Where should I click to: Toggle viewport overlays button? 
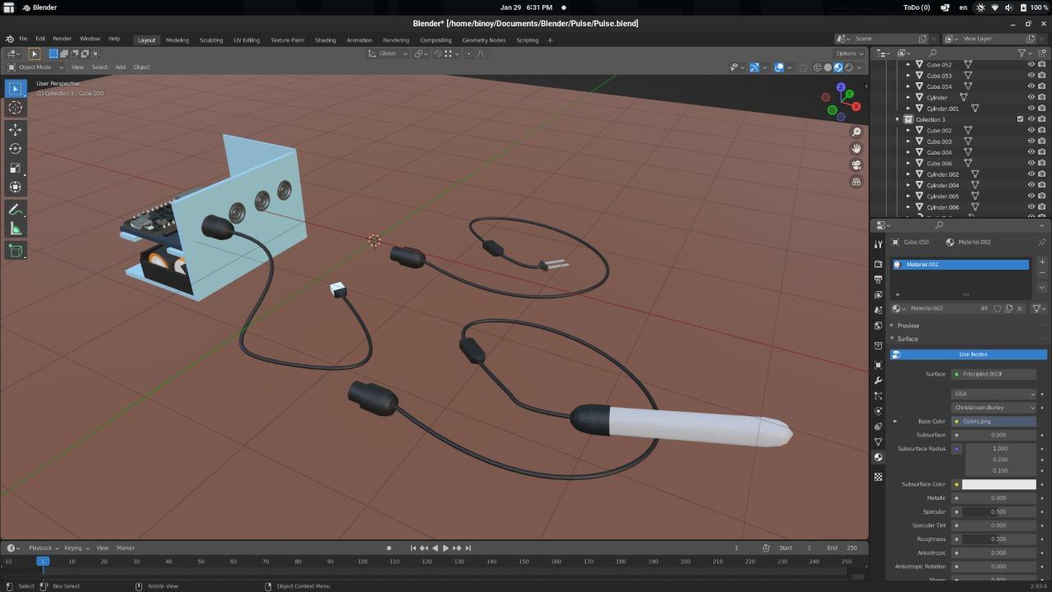coord(778,67)
